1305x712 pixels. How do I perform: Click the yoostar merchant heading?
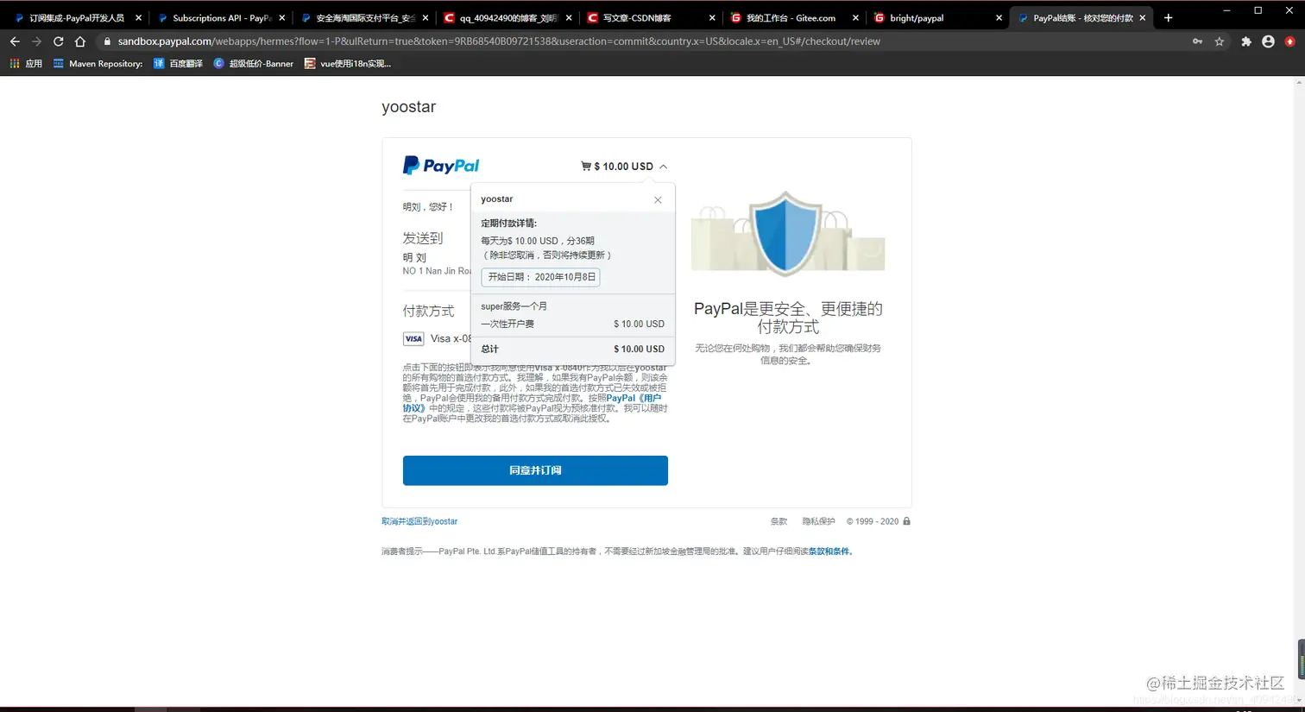coord(409,107)
